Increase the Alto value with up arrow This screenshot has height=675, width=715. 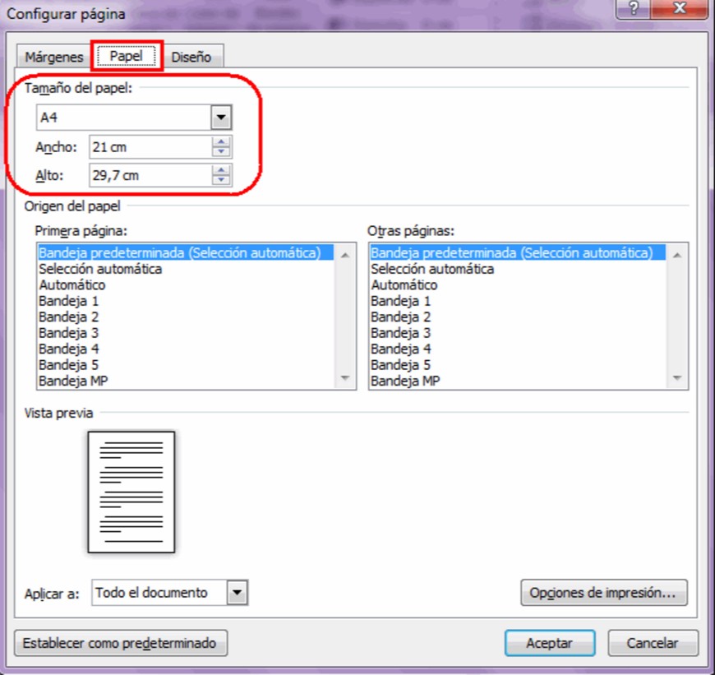point(221,170)
